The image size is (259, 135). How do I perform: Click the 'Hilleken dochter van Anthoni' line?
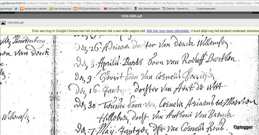165,117
